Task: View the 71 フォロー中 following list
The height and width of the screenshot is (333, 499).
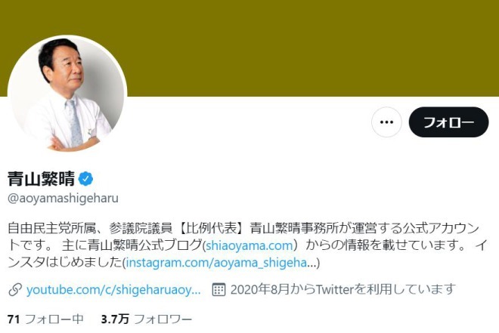Action: coord(45,319)
